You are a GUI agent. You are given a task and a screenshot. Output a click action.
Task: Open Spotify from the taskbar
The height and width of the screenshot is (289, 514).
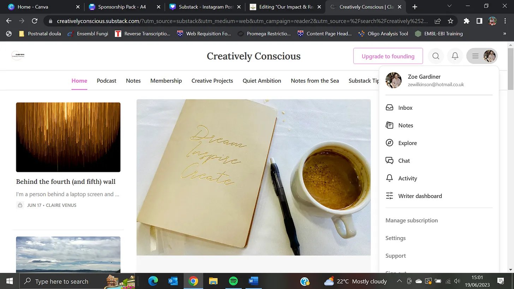point(233,281)
